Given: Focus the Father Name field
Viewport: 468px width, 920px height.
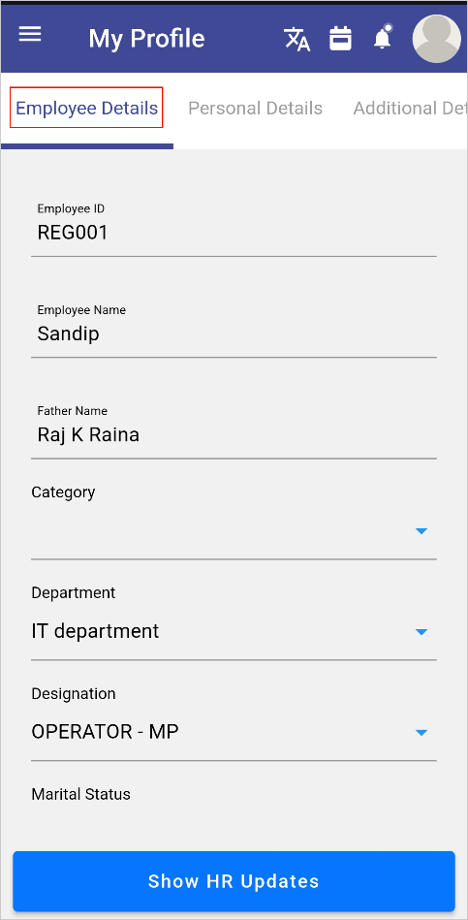Looking at the screenshot, I should click(234, 428).
